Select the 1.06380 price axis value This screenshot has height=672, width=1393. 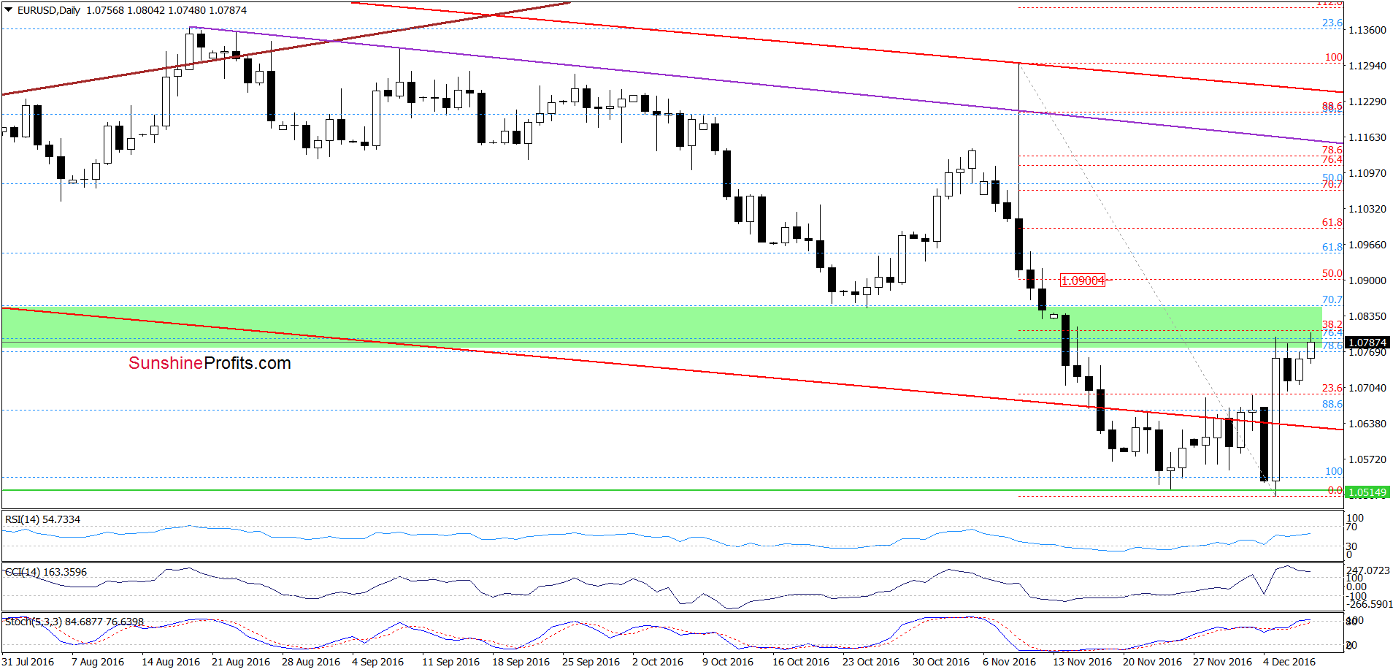click(x=1367, y=424)
